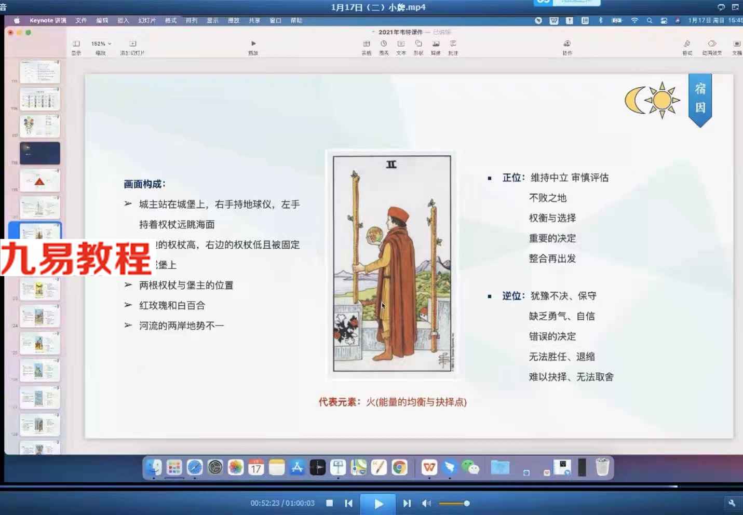Click the 逆位: label text
The width and height of the screenshot is (743, 515).
click(x=514, y=296)
